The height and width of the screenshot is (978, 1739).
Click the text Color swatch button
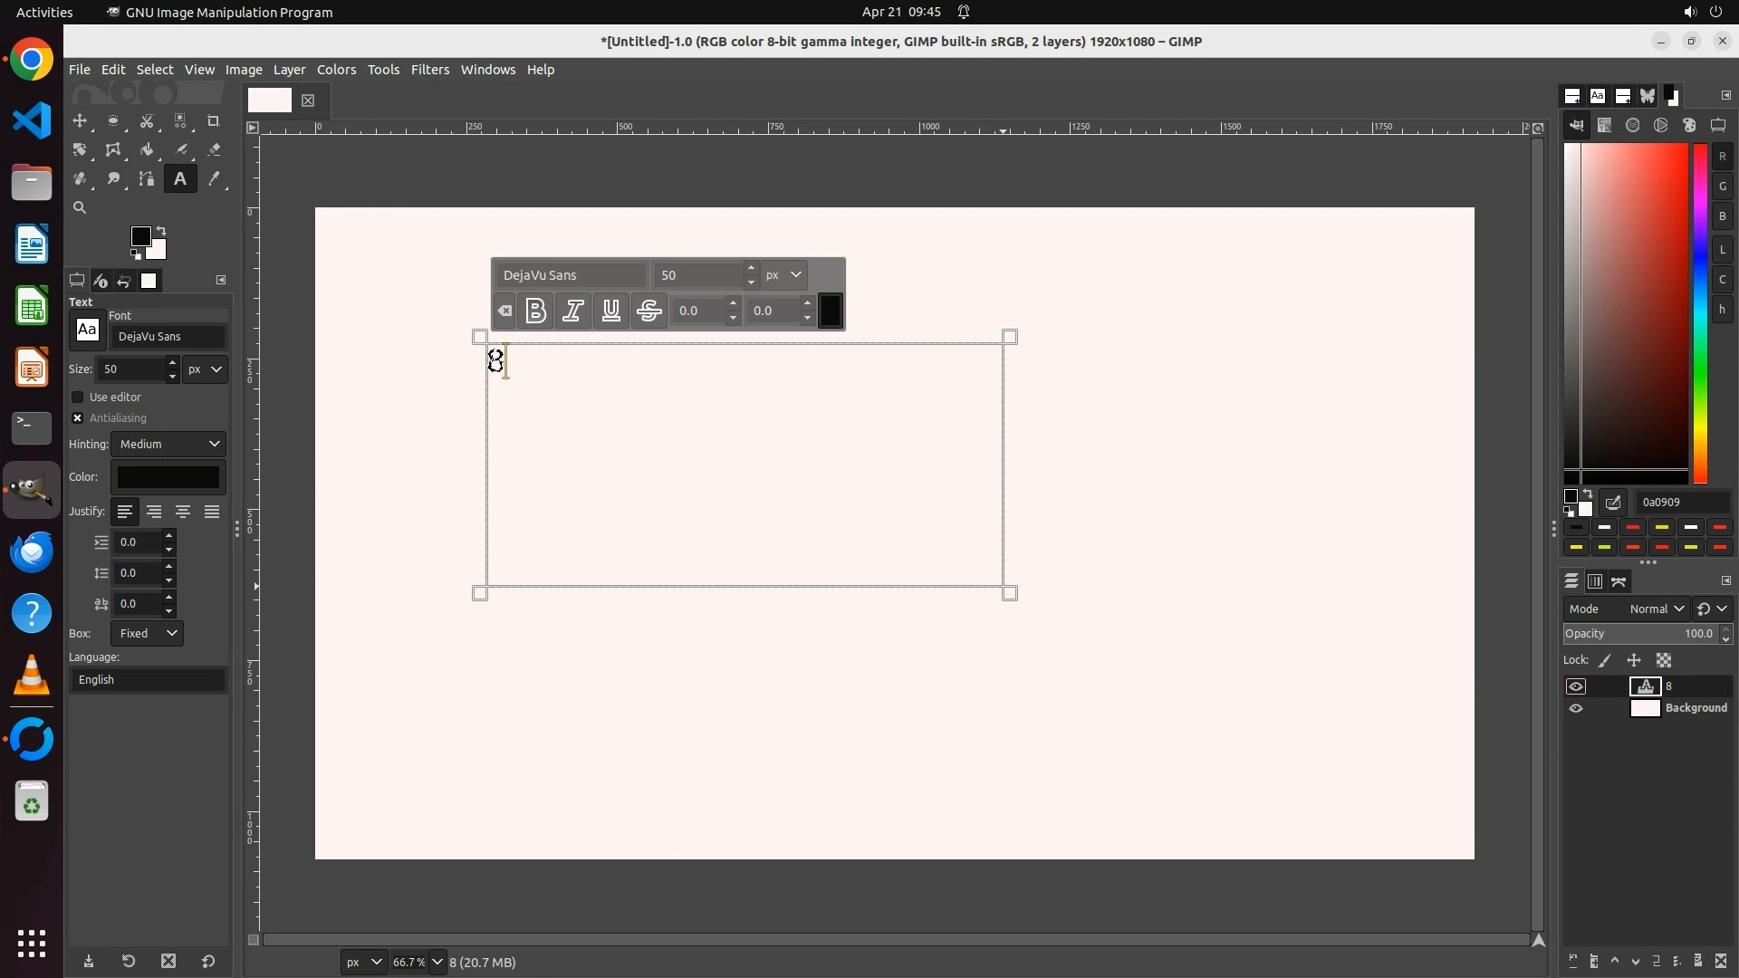(168, 477)
